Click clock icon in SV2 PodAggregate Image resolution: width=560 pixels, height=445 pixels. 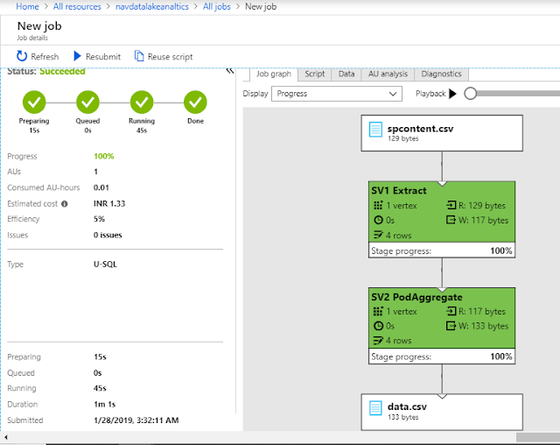[378, 326]
